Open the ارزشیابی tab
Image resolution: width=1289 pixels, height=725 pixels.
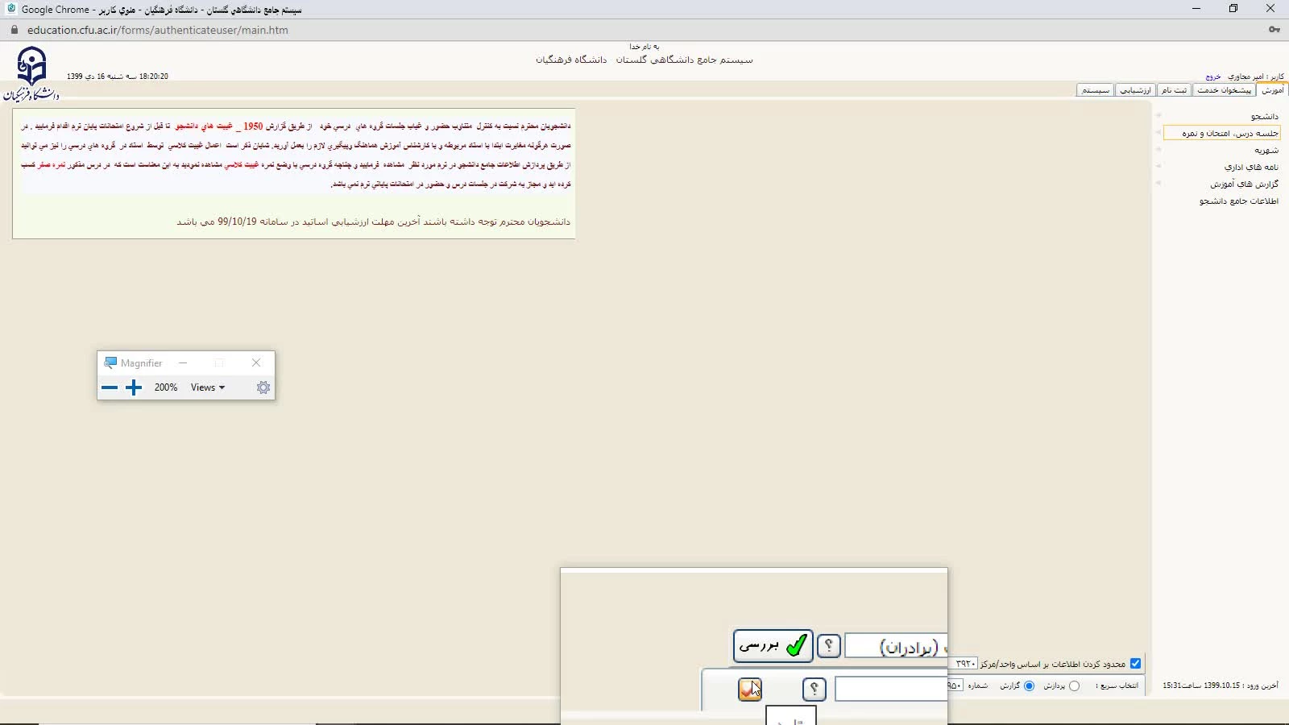point(1135,90)
